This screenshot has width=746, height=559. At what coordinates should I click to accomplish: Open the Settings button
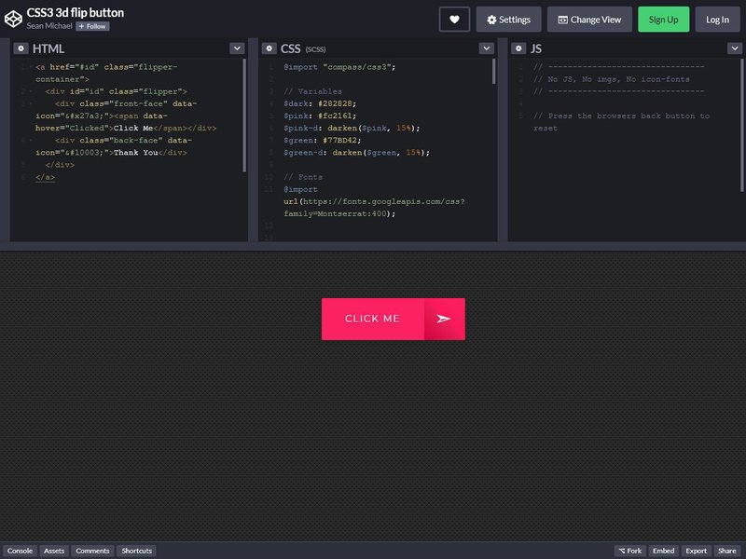coord(508,20)
